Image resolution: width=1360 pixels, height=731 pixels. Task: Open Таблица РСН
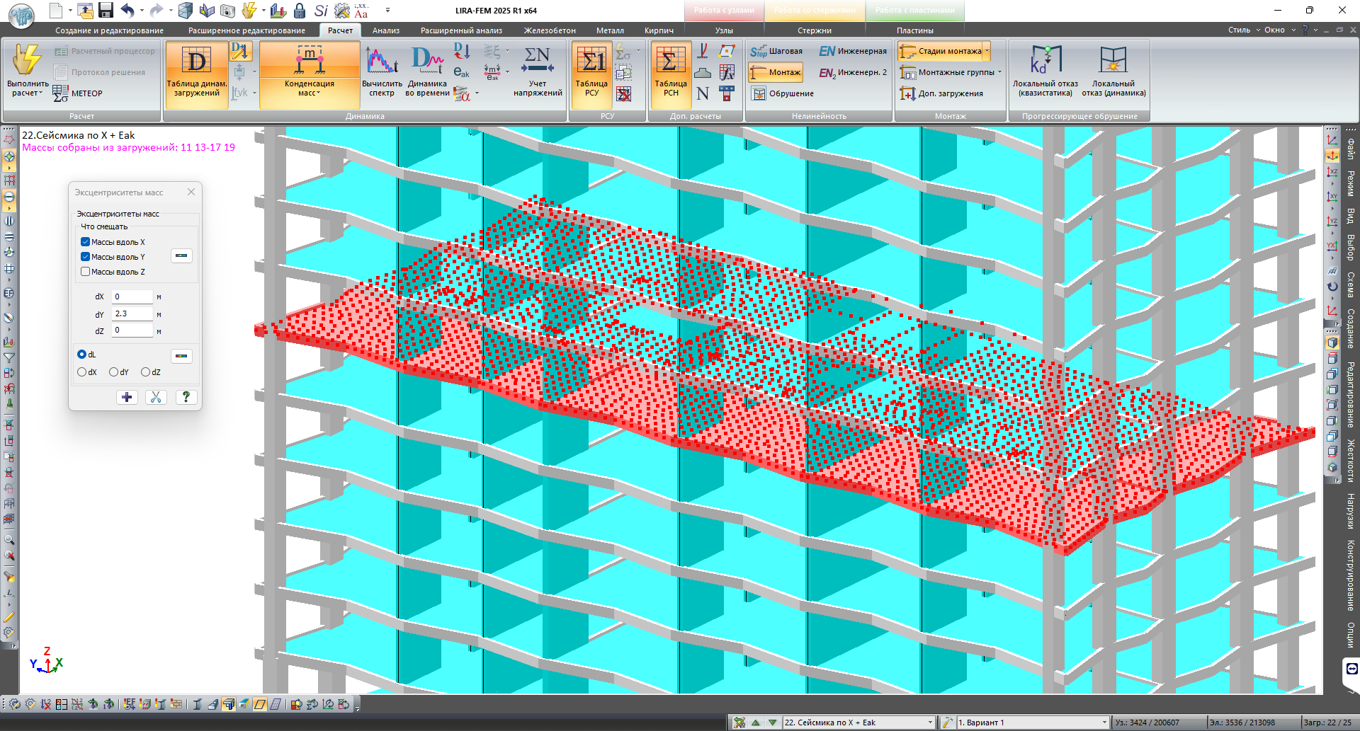670,62
